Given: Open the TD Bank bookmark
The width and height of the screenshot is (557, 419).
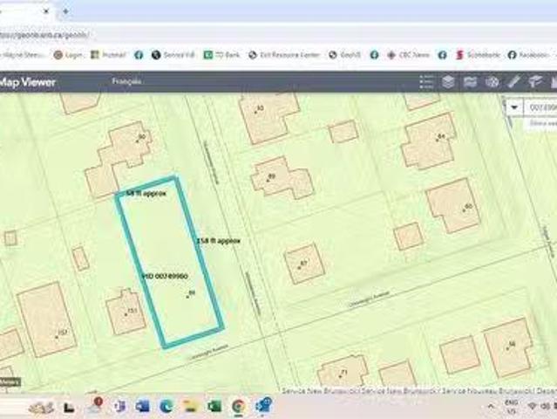Looking at the screenshot, I should tap(221, 55).
